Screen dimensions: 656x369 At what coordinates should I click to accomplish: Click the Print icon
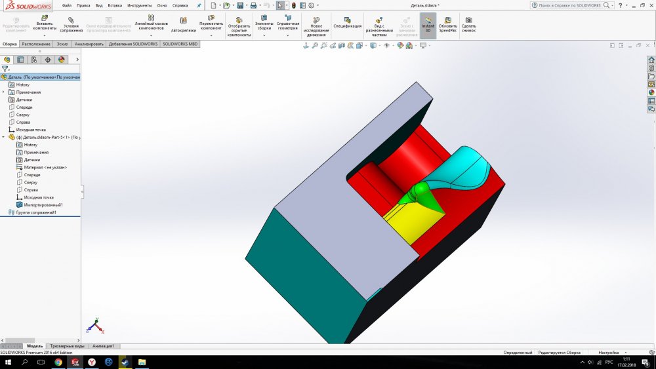click(253, 5)
